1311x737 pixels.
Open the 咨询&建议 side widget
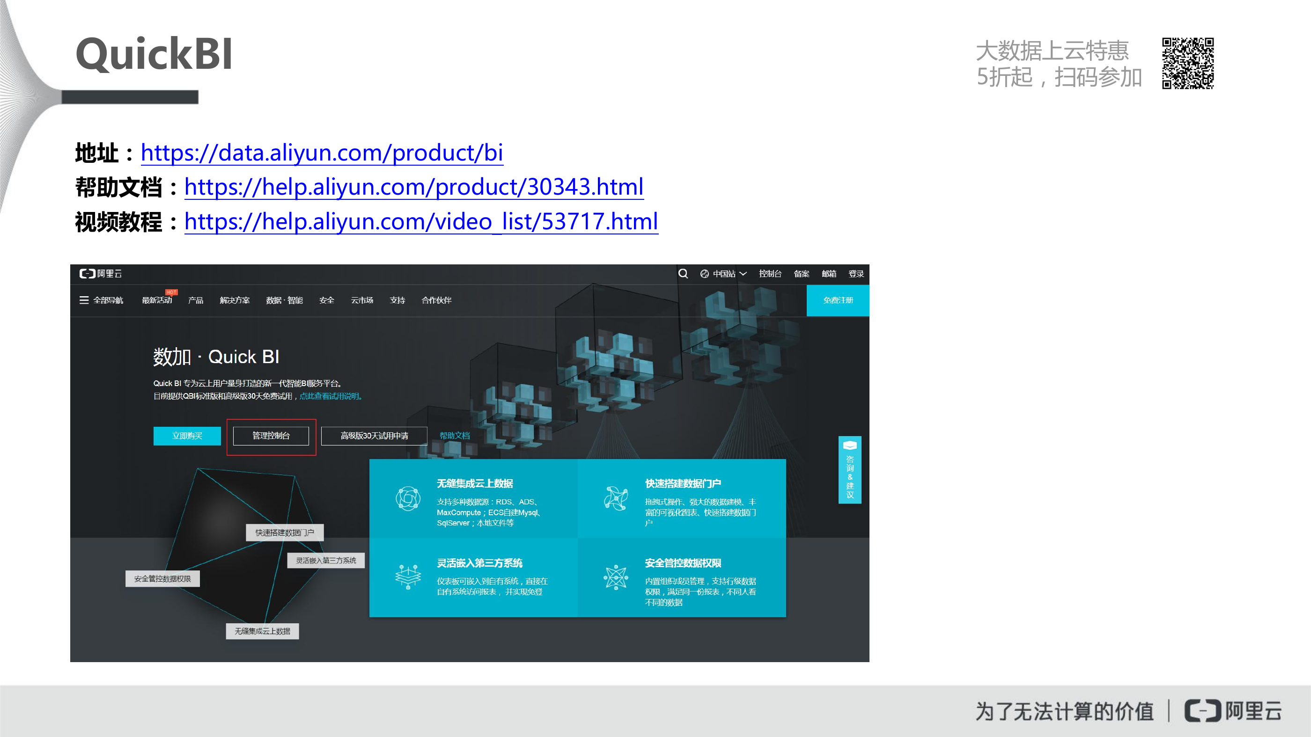coord(850,469)
